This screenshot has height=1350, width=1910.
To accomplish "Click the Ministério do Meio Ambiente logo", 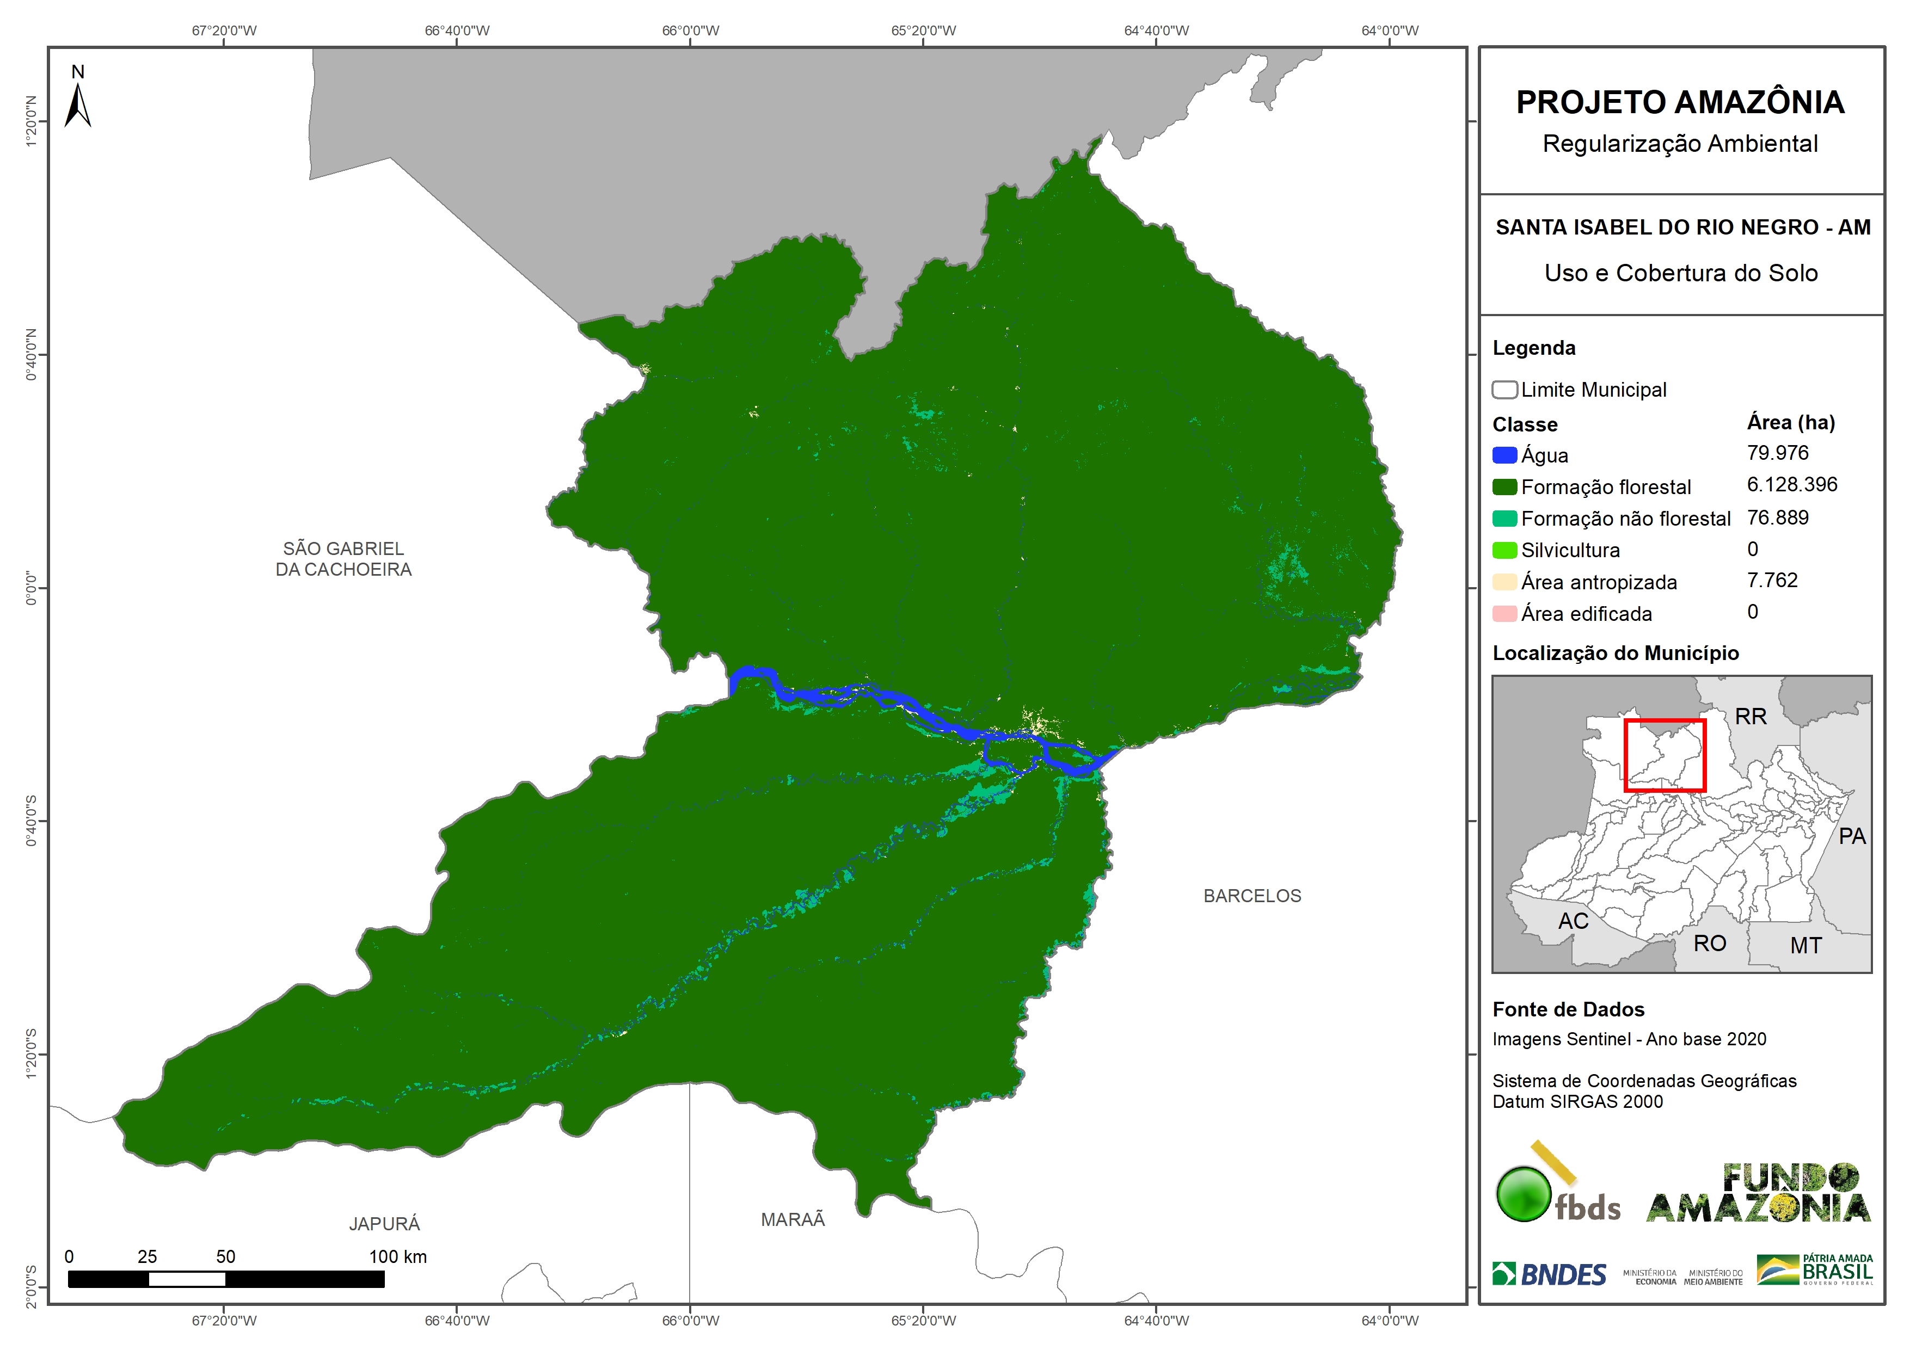I will (1713, 1277).
